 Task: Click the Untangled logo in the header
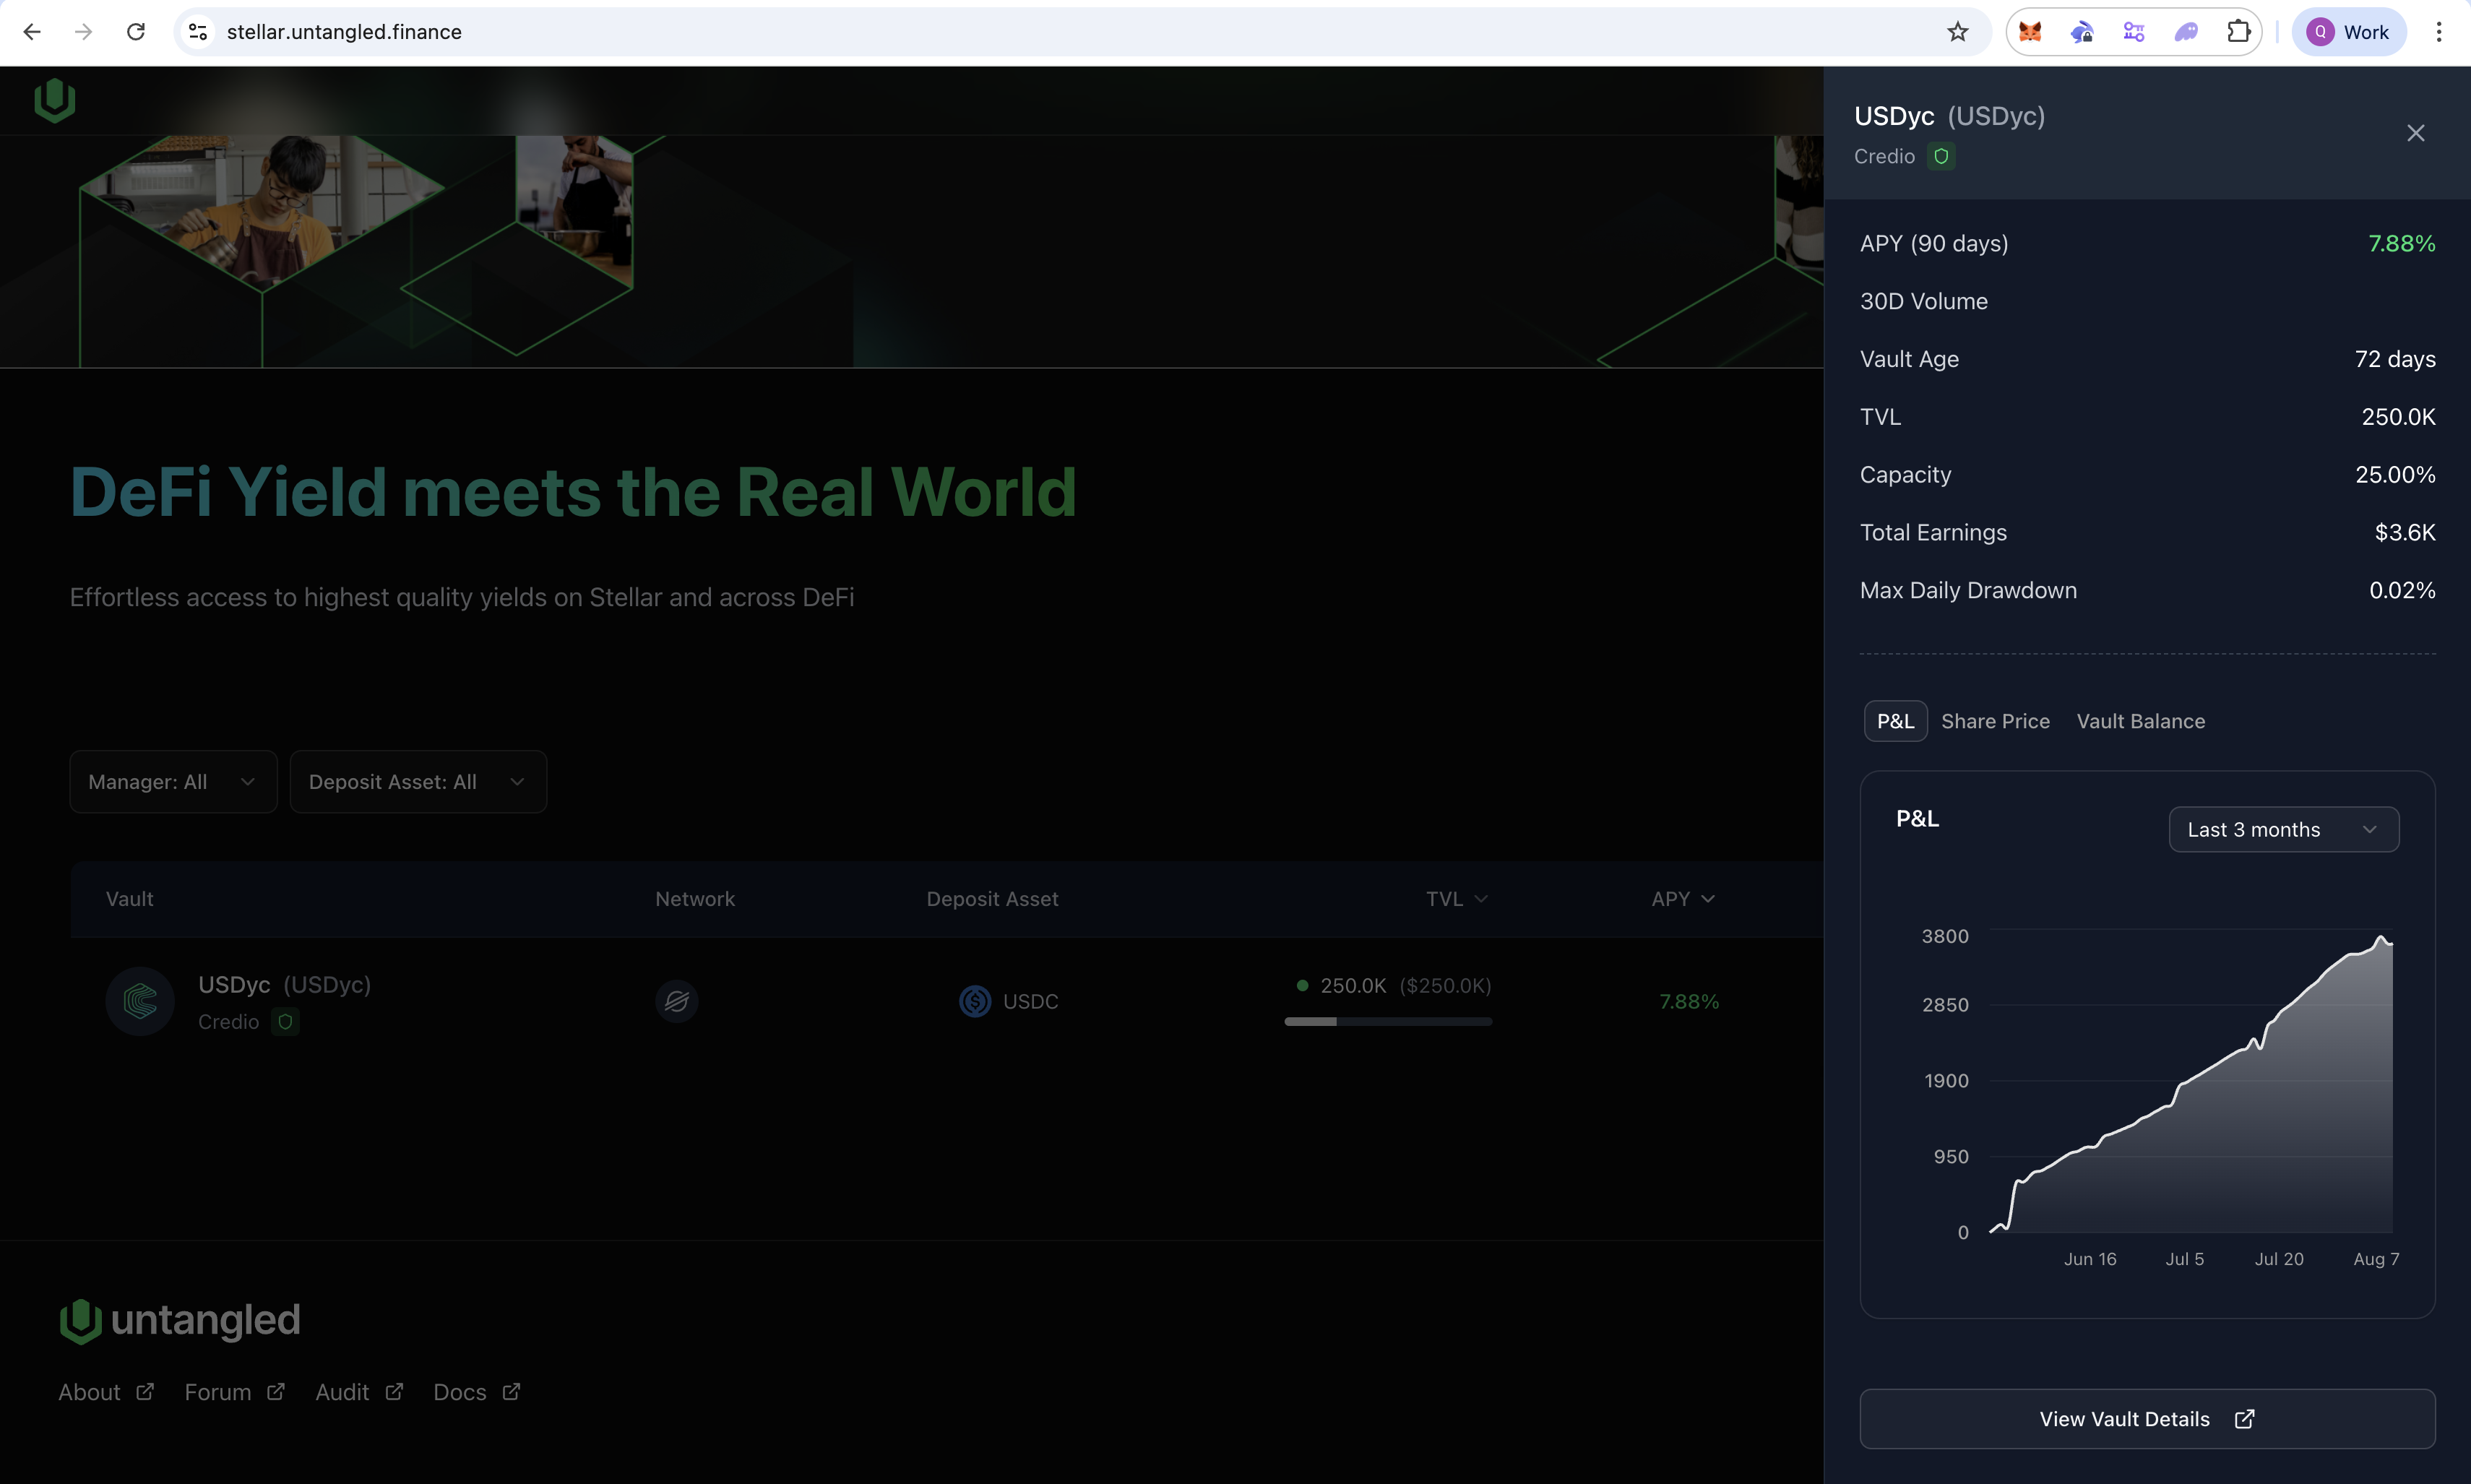coord(55,100)
